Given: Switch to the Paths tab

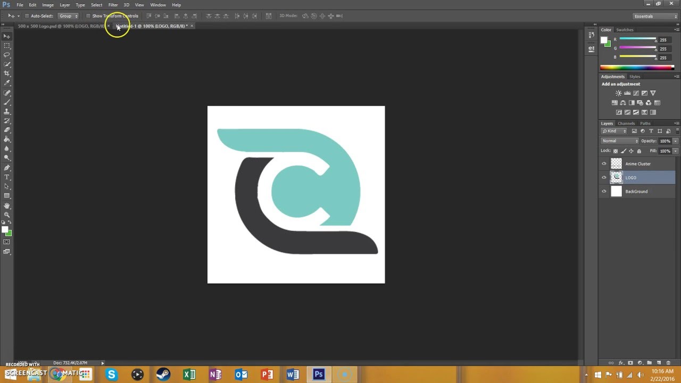Looking at the screenshot, I should coord(645,123).
